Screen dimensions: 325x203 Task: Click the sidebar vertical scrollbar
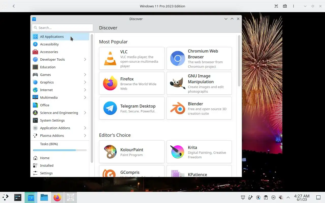(92, 98)
